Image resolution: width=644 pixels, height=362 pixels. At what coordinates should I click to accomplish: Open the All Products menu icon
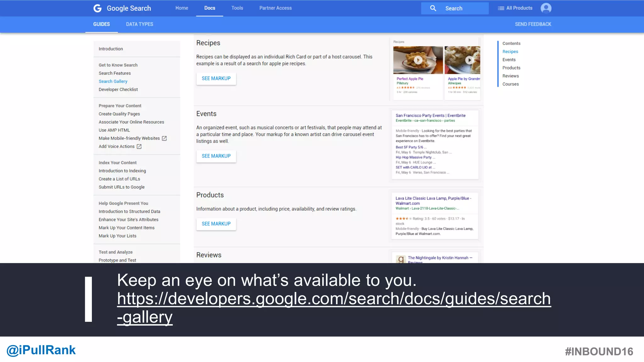pyautogui.click(x=501, y=8)
